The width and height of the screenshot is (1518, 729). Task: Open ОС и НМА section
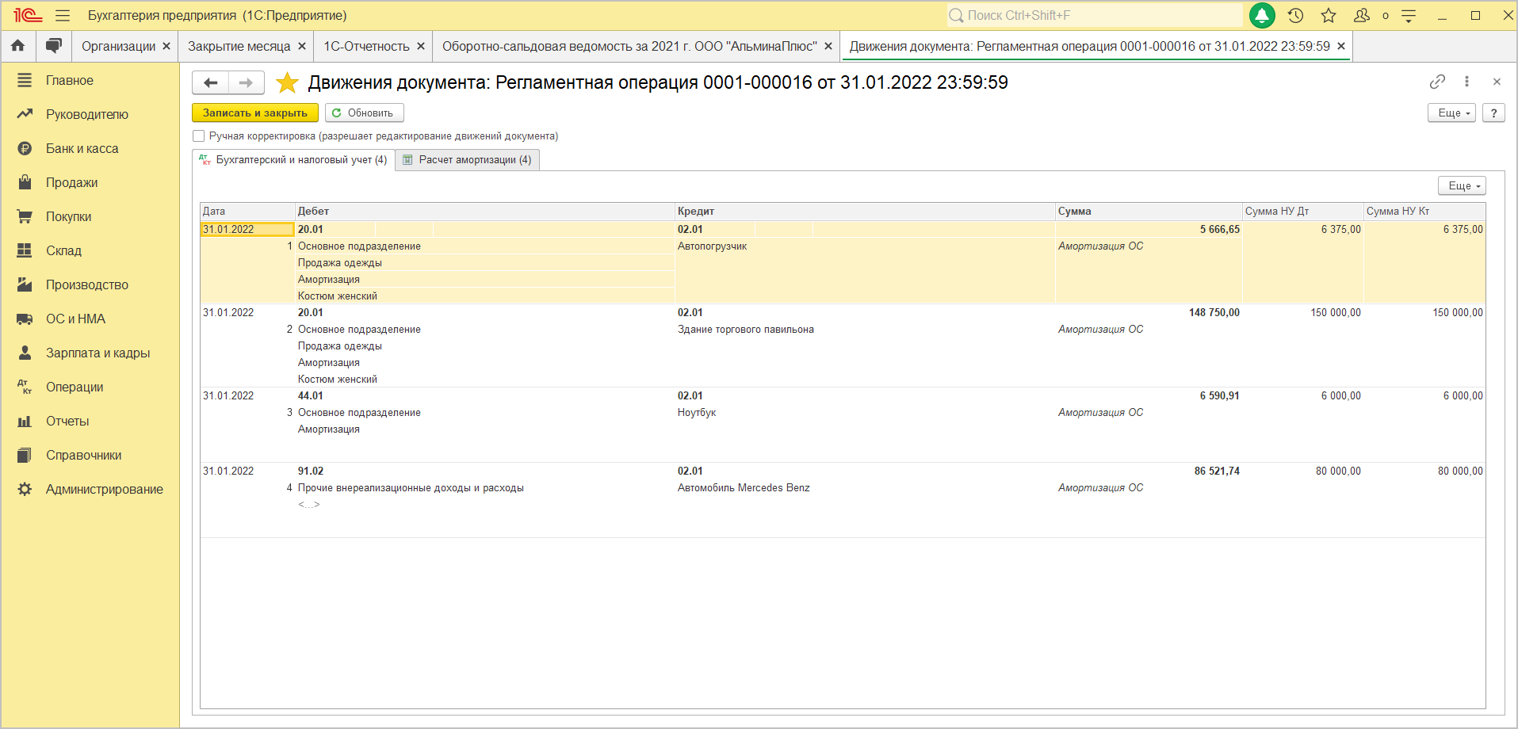(x=90, y=319)
